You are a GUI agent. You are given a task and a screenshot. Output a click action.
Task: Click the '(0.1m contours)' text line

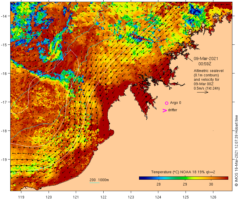click(x=206, y=75)
